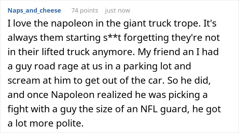Click the censored word 's**t'
The width and height of the screenshot is (239, 133).
tap(112, 37)
